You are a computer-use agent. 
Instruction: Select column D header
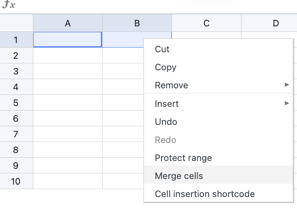(x=275, y=23)
